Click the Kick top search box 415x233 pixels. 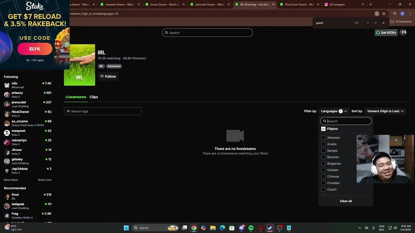click(207, 33)
